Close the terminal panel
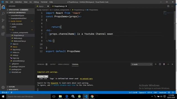Image resolution: width=177 pixels, height=99 pixels. point(172,64)
